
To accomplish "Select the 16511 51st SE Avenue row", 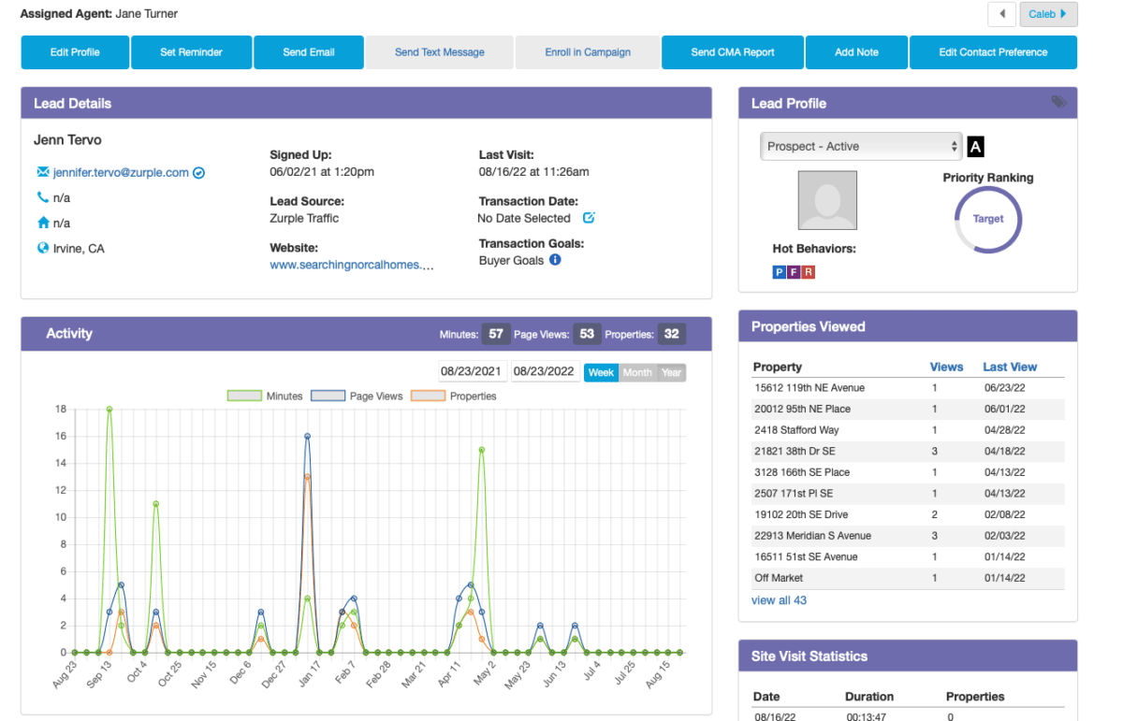I will pos(909,556).
